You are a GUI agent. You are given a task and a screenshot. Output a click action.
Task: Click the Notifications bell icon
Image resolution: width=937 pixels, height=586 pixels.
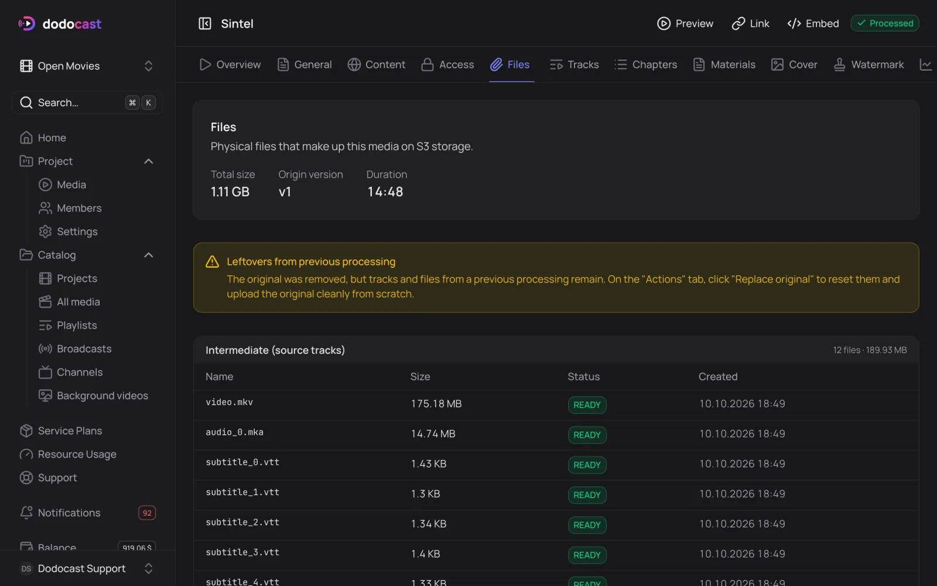pyautogui.click(x=26, y=513)
